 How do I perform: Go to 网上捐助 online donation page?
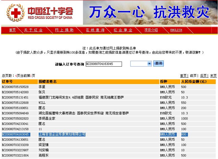coord(64,30)
